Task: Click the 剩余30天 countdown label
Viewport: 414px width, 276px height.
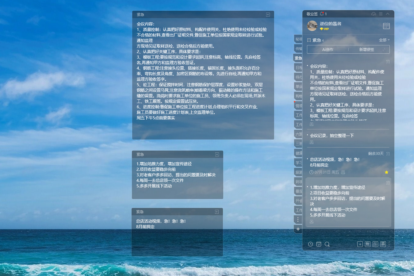Action: (x=376, y=154)
